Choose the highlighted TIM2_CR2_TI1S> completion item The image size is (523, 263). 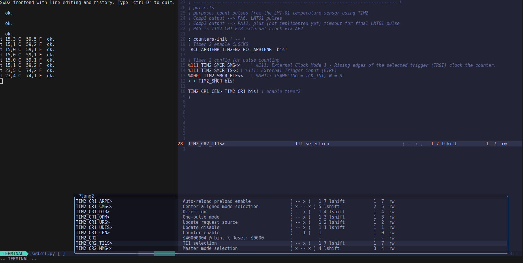(x=94, y=243)
